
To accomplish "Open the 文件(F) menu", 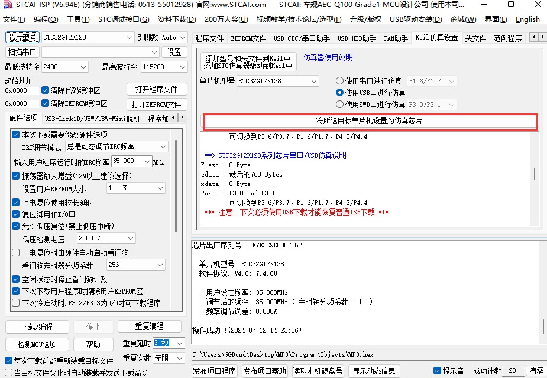I will pyautogui.click(x=14, y=19).
